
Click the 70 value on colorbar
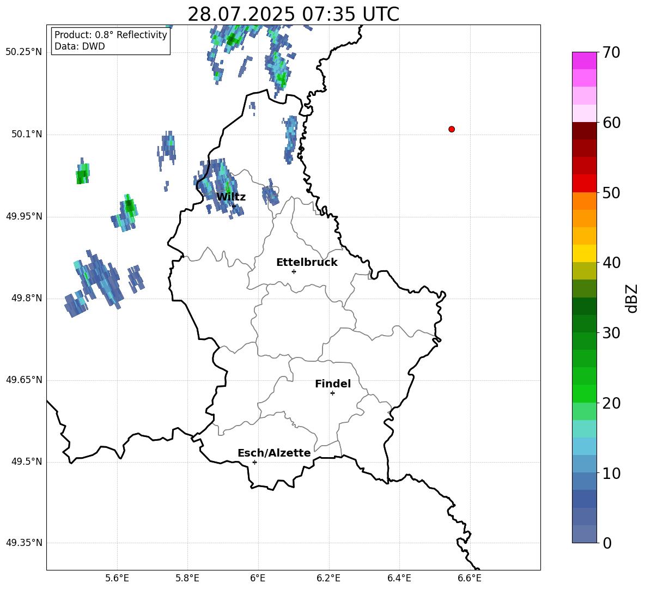[x=611, y=53]
